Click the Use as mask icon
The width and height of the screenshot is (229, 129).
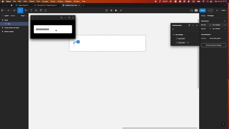116,10
